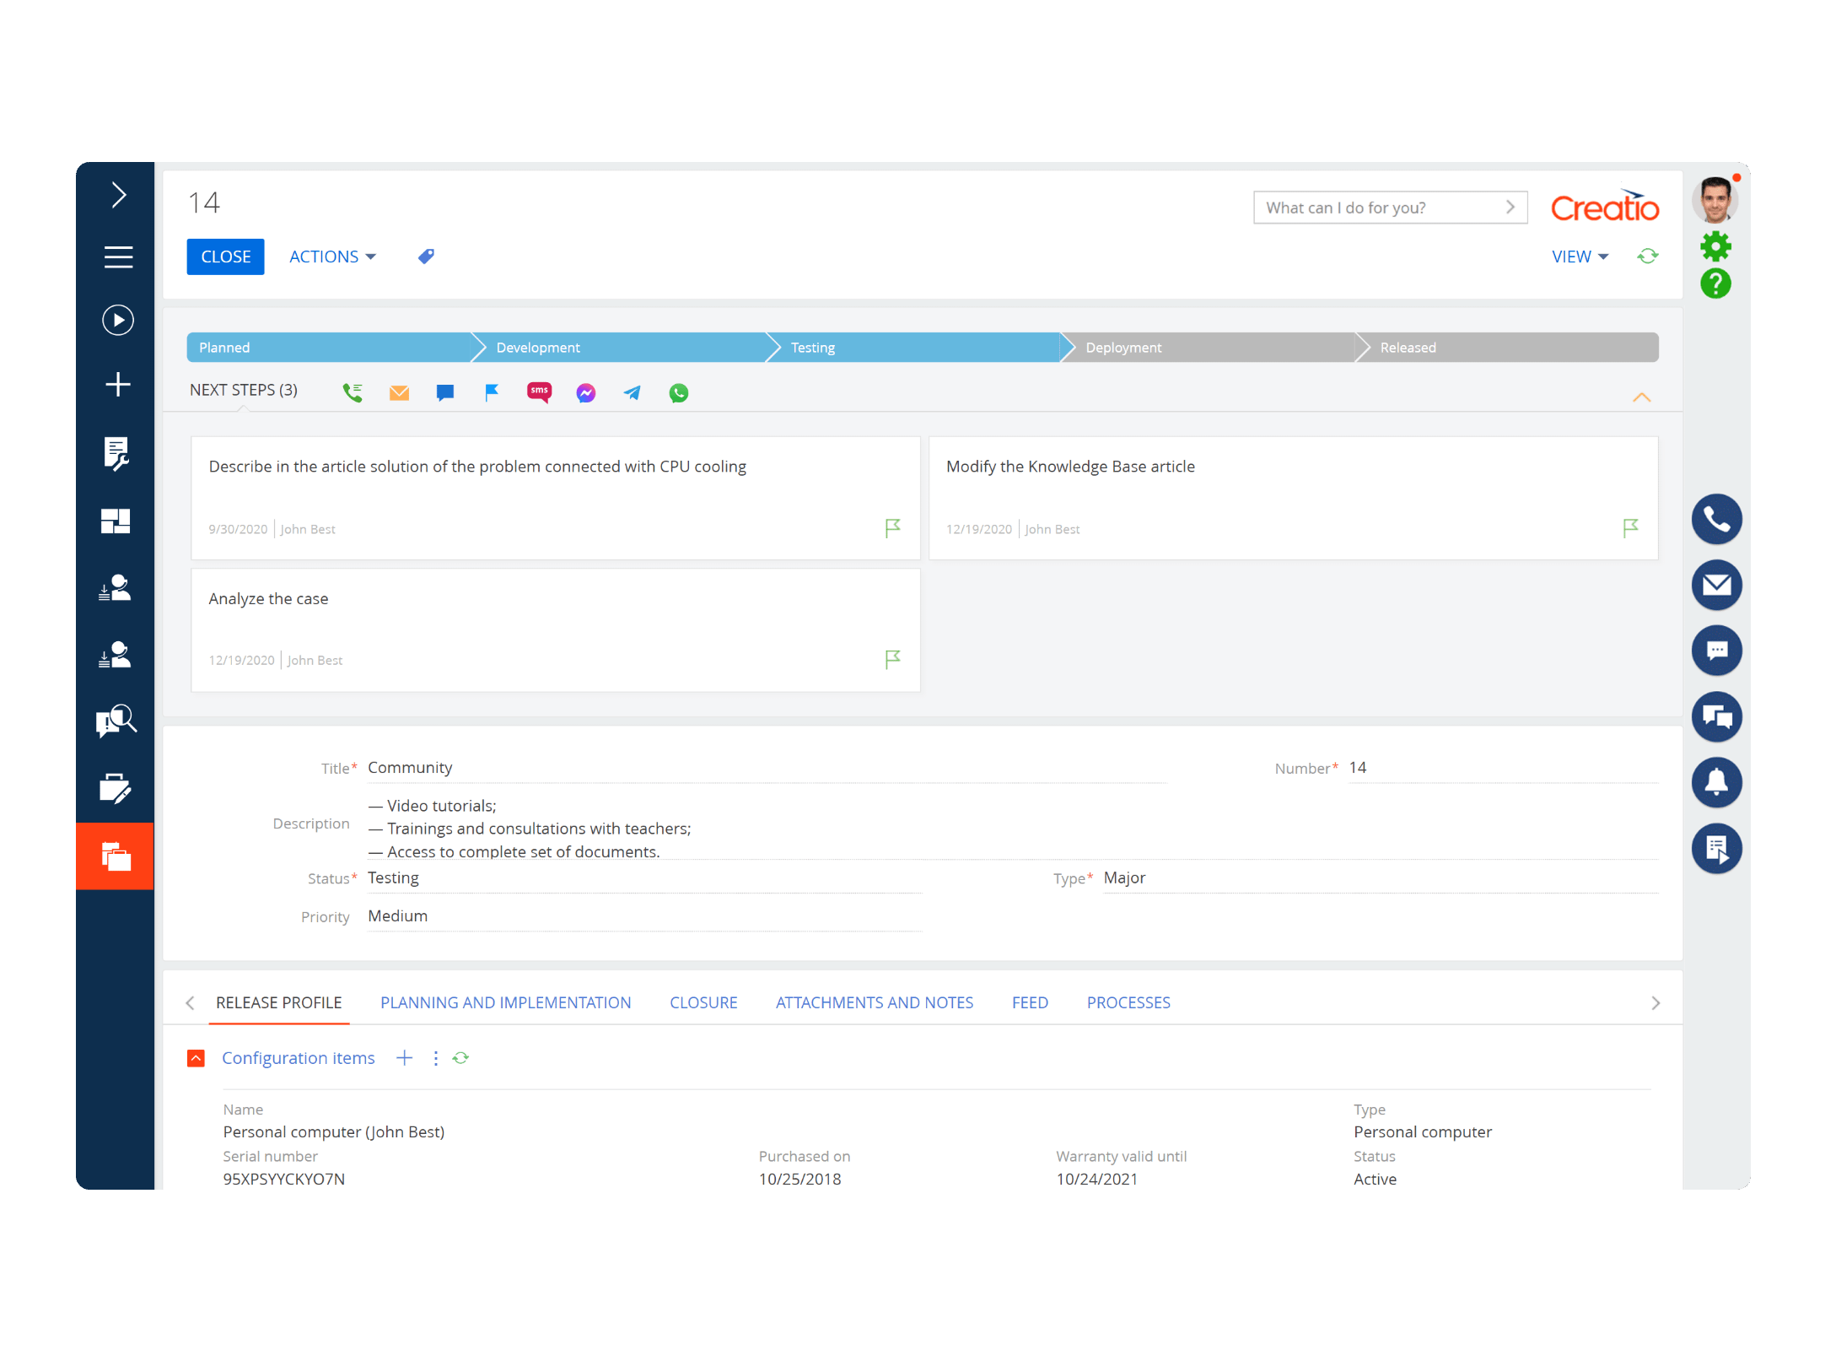This screenshot has height=1350, width=1825.
Task: Open the phone call communication panel
Action: click(x=1717, y=520)
